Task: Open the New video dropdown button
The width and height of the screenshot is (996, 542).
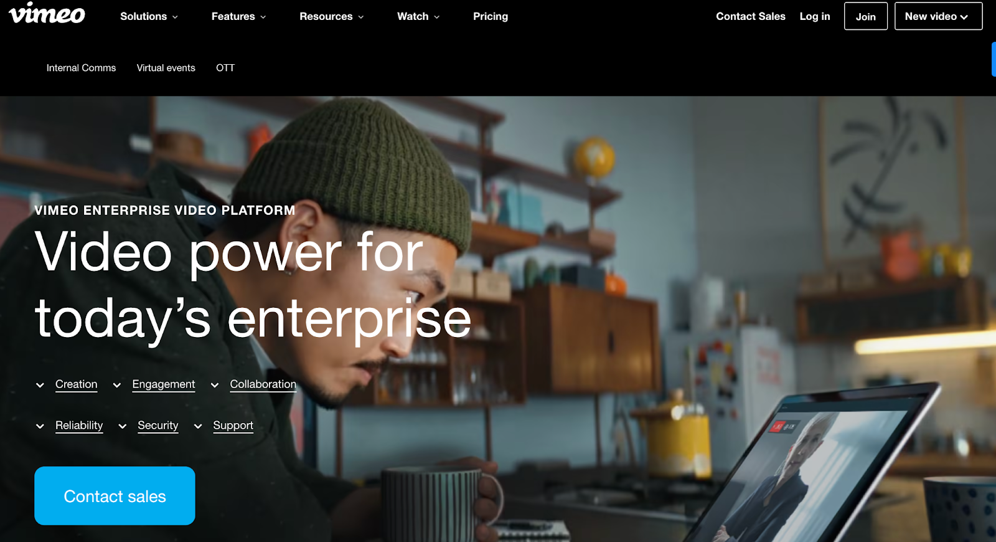Action: tap(938, 16)
